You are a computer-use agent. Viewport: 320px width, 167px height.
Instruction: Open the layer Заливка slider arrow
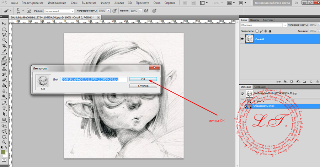click(x=318, y=31)
